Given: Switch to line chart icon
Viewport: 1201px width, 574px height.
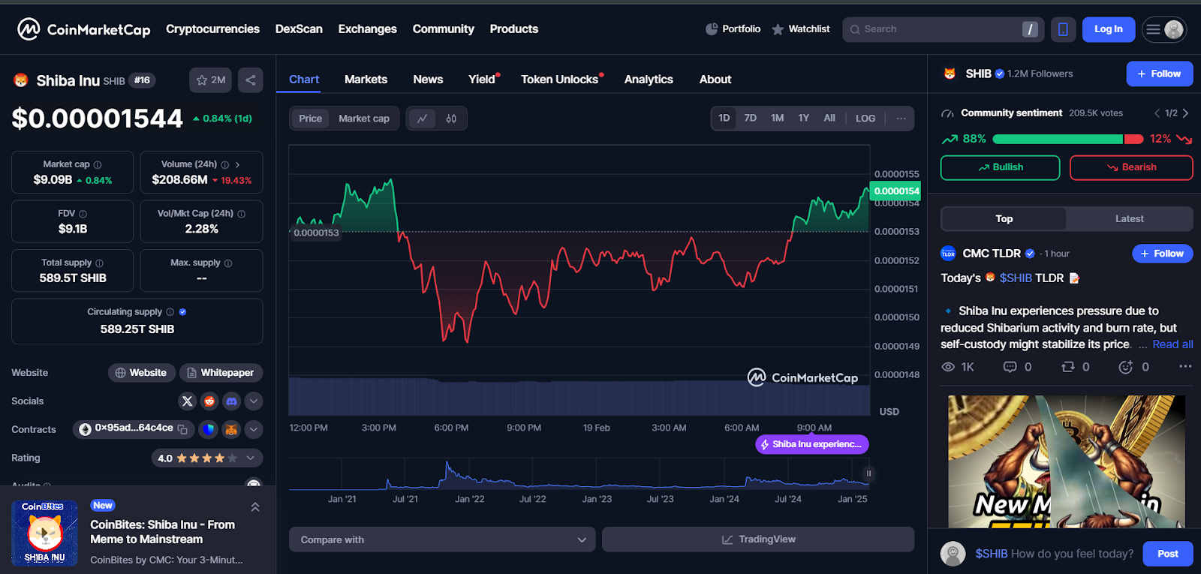Looking at the screenshot, I should [x=423, y=119].
